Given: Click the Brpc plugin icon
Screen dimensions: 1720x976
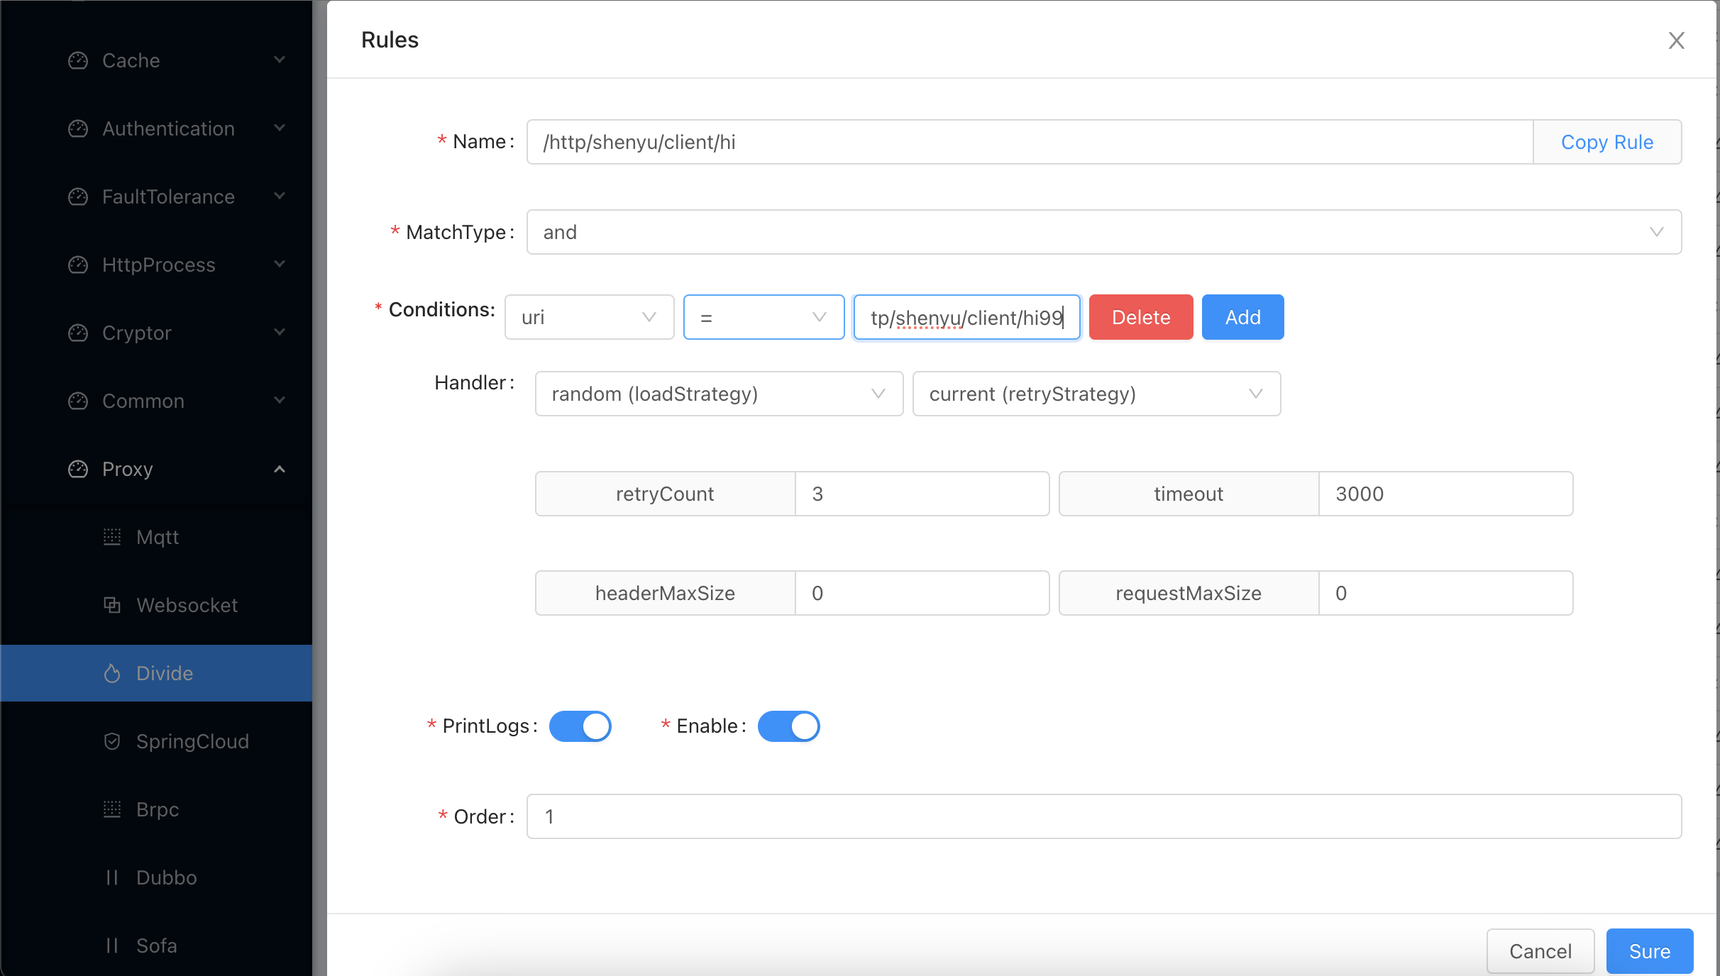Looking at the screenshot, I should 112,809.
